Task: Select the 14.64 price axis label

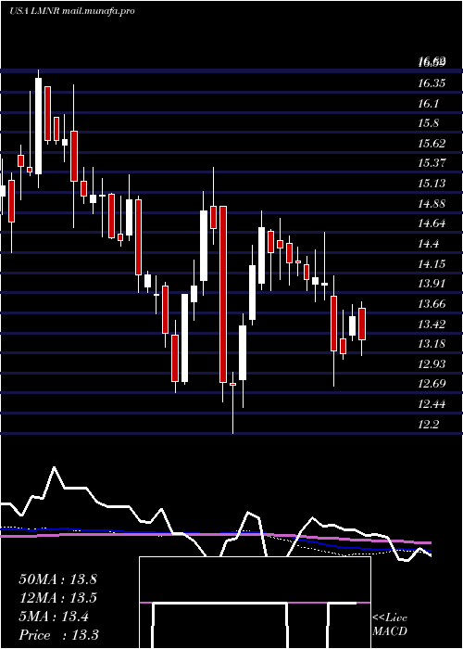Action: (x=432, y=223)
